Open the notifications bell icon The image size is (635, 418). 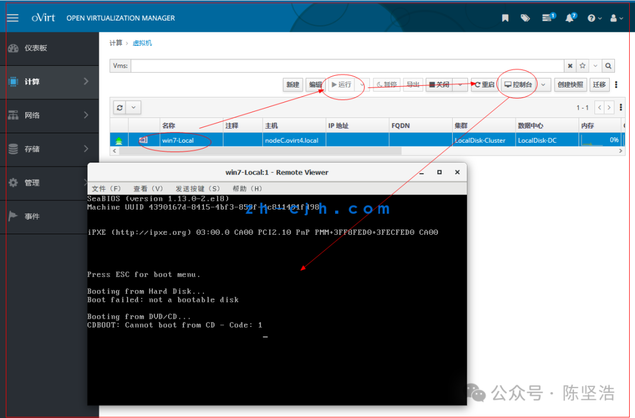point(570,18)
